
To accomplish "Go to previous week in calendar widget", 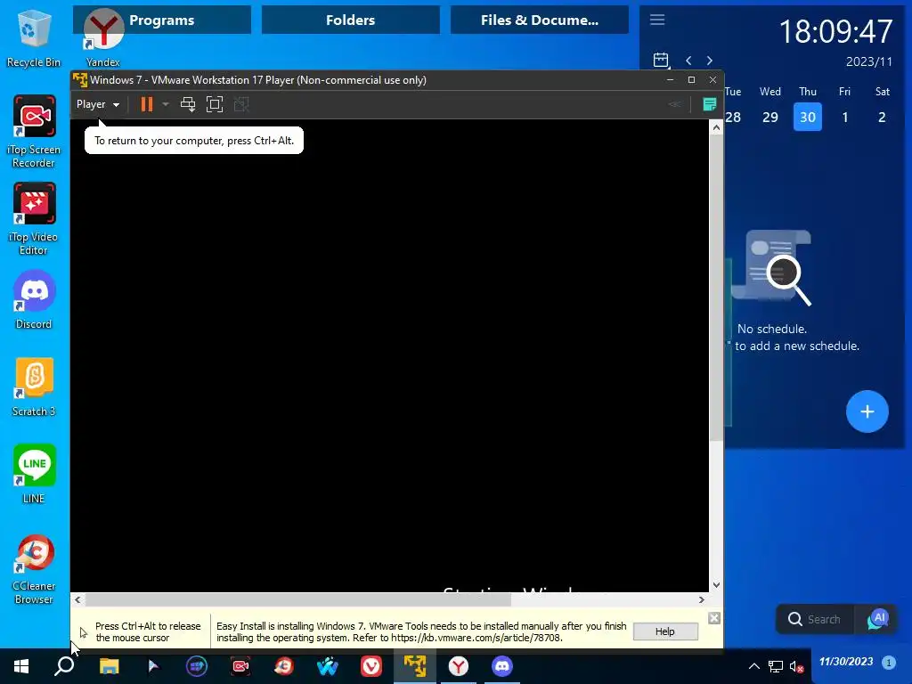I will coord(688,61).
